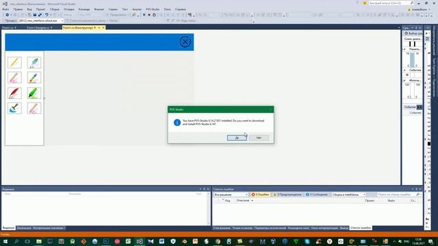The width and height of the screenshot is (438, 246).
Task: Open the Сборка и IntelliSense dropdown
Action: (348, 194)
